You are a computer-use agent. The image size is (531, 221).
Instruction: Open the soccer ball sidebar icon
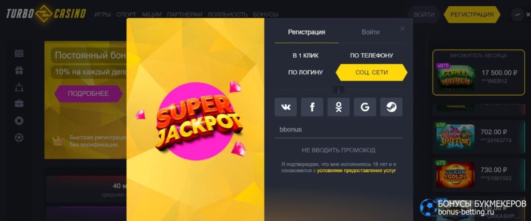click(x=19, y=138)
